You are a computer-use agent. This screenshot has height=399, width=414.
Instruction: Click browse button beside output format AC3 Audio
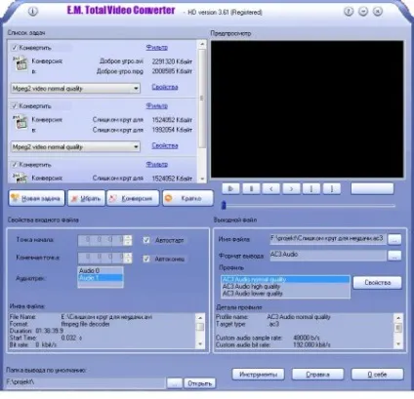[394, 256]
